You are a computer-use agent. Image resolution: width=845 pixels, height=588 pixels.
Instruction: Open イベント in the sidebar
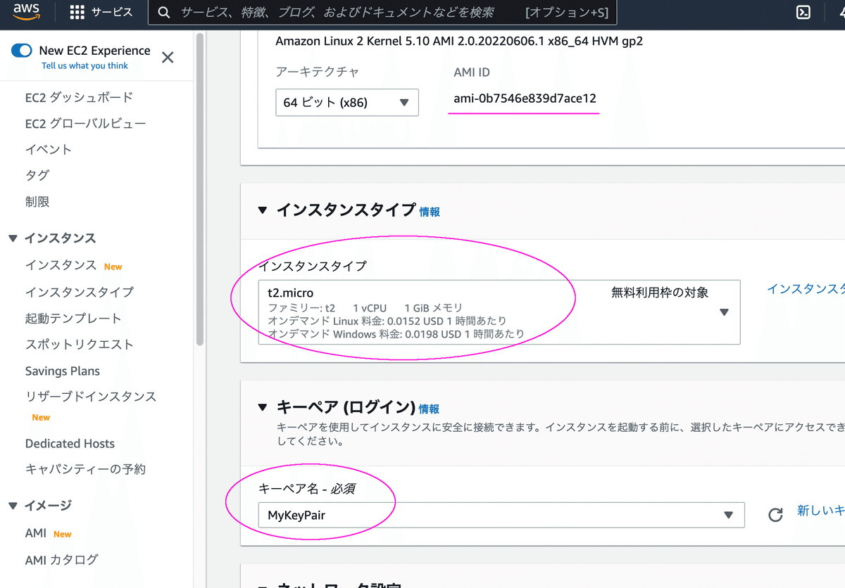(49, 149)
